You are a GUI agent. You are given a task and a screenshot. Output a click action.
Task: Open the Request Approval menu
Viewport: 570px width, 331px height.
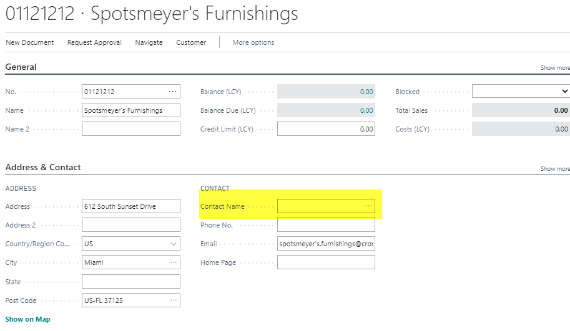coord(94,42)
